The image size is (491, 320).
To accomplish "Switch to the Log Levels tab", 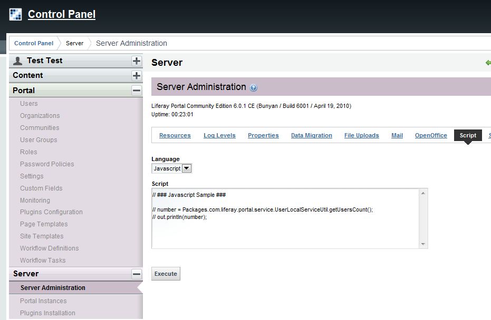I will (219, 135).
